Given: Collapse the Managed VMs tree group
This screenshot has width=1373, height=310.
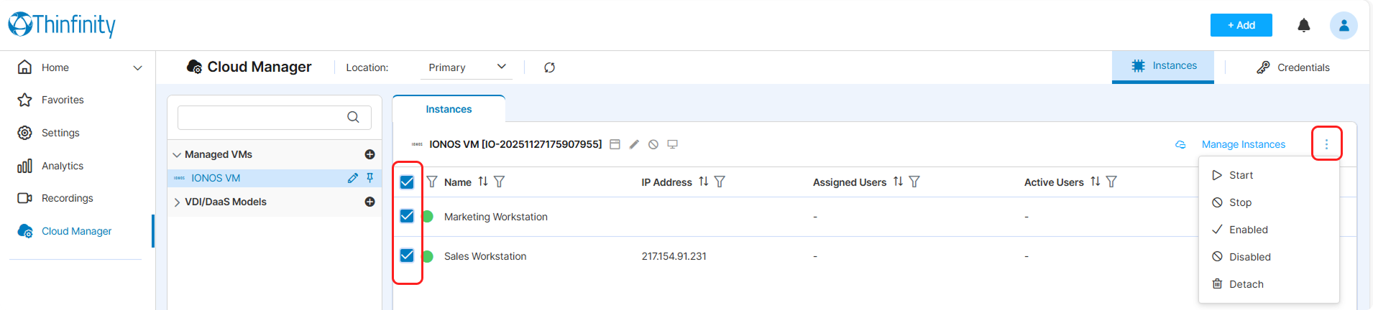Looking at the screenshot, I should pyautogui.click(x=177, y=155).
